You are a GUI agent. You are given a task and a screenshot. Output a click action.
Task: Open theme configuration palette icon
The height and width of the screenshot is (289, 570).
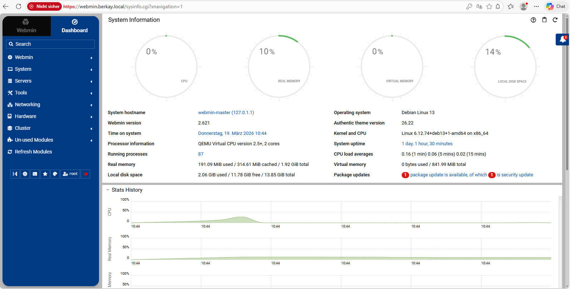pos(55,174)
